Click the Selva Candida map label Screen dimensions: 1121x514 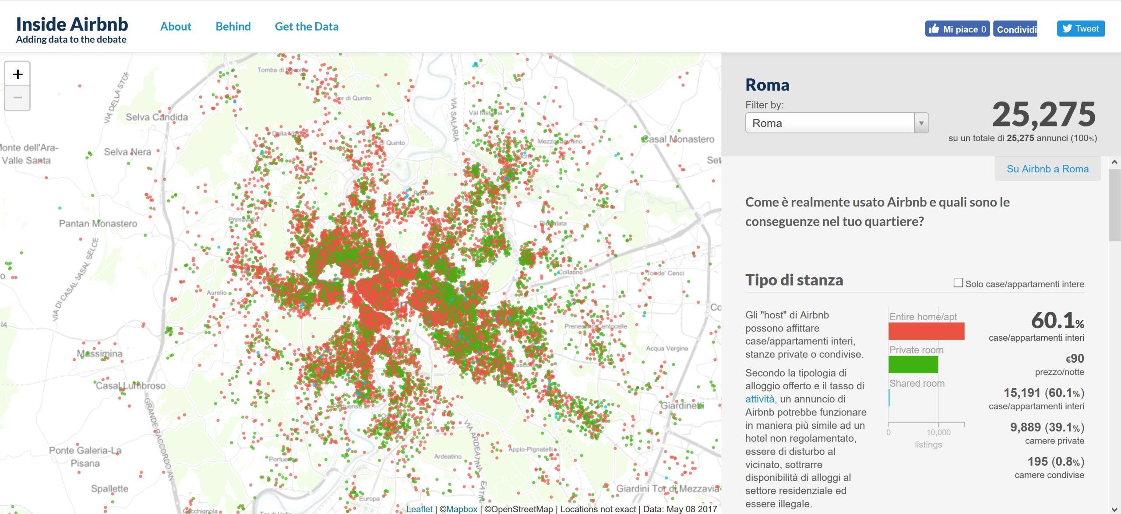pyautogui.click(x=157, y=117)
